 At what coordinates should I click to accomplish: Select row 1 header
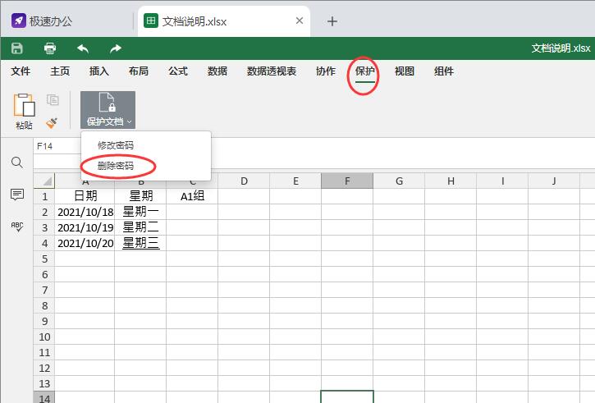point(44,196)
